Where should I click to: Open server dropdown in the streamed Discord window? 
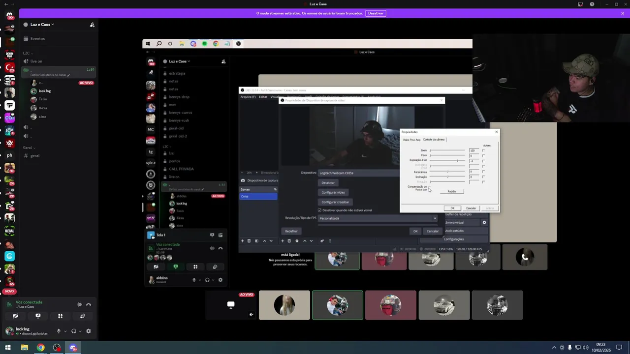[x=179, y=61]
